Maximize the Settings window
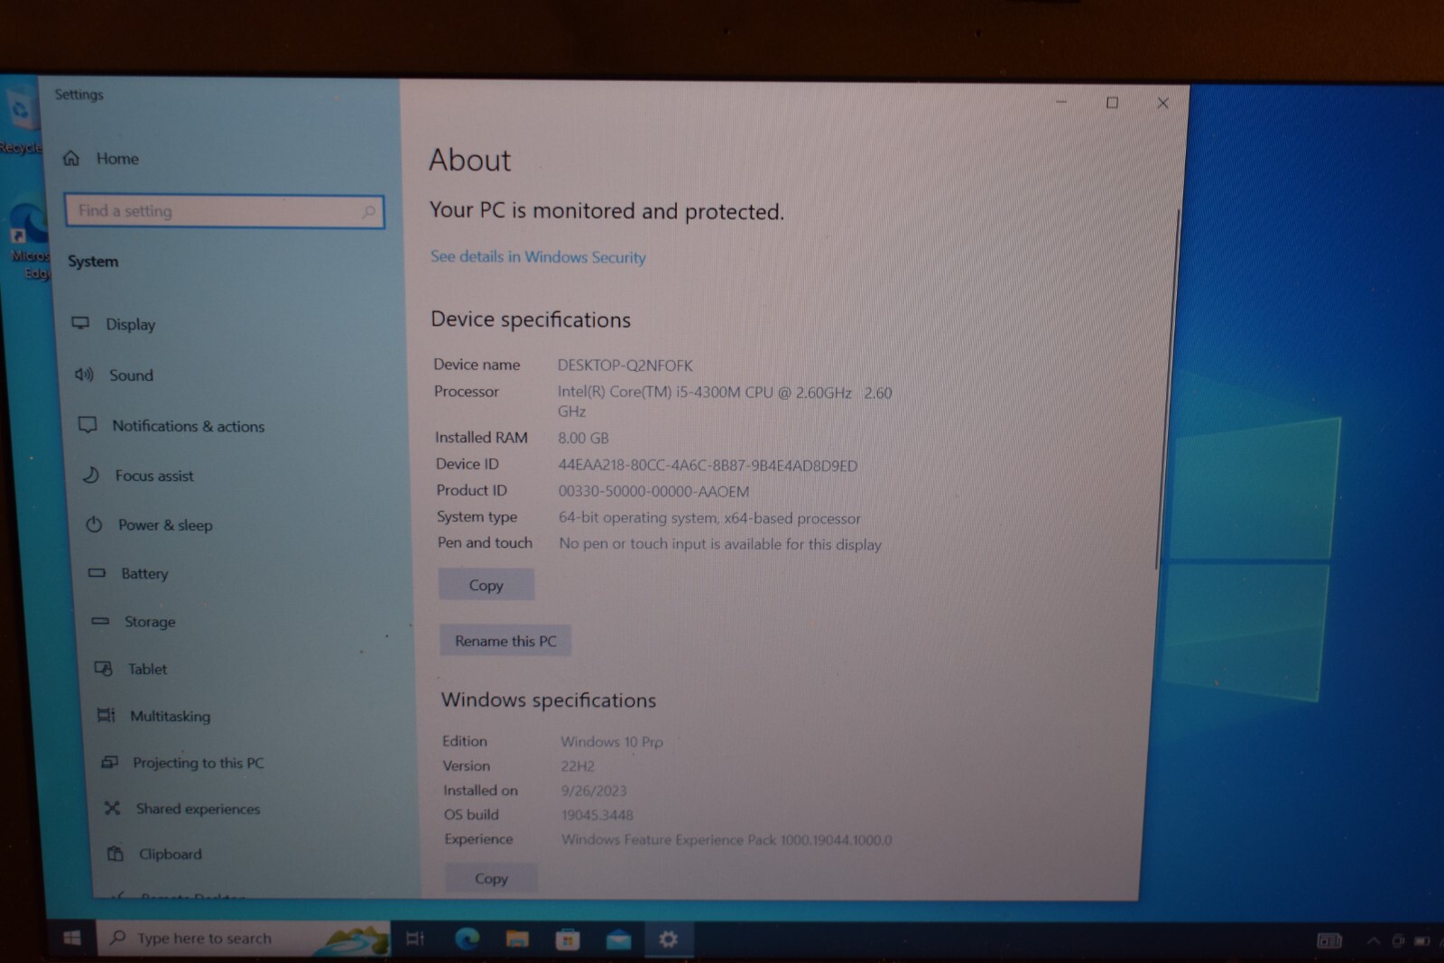The width and height of the screenshot is (1444, 963). (x=1112, y=103)
